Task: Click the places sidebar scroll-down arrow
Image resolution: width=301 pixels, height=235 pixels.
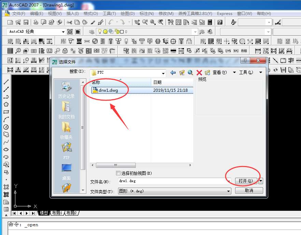Action: (x=83, y=190)
